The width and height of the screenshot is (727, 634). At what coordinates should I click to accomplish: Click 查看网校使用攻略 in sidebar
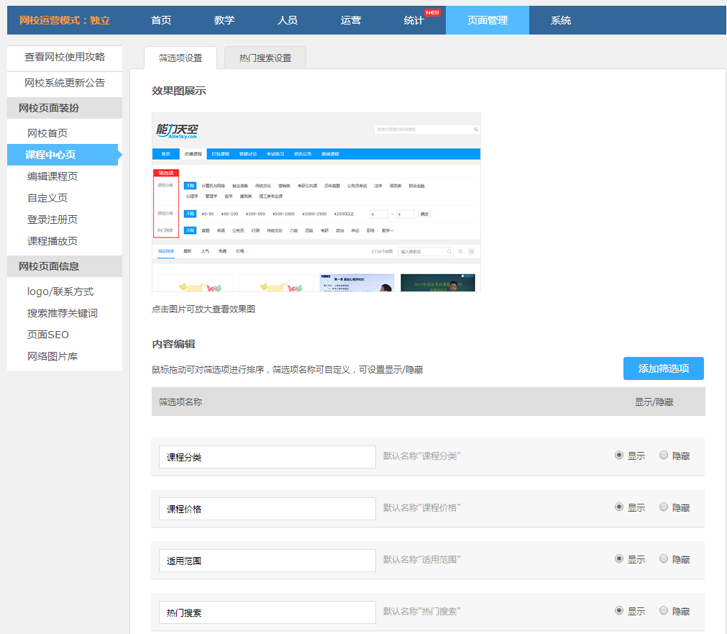pyautogui.click(x=65, y=57)
